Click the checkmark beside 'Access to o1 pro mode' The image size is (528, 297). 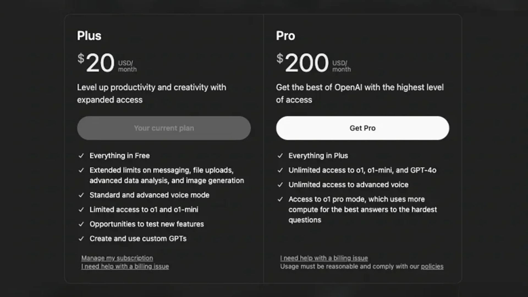(x=281, y=199)
